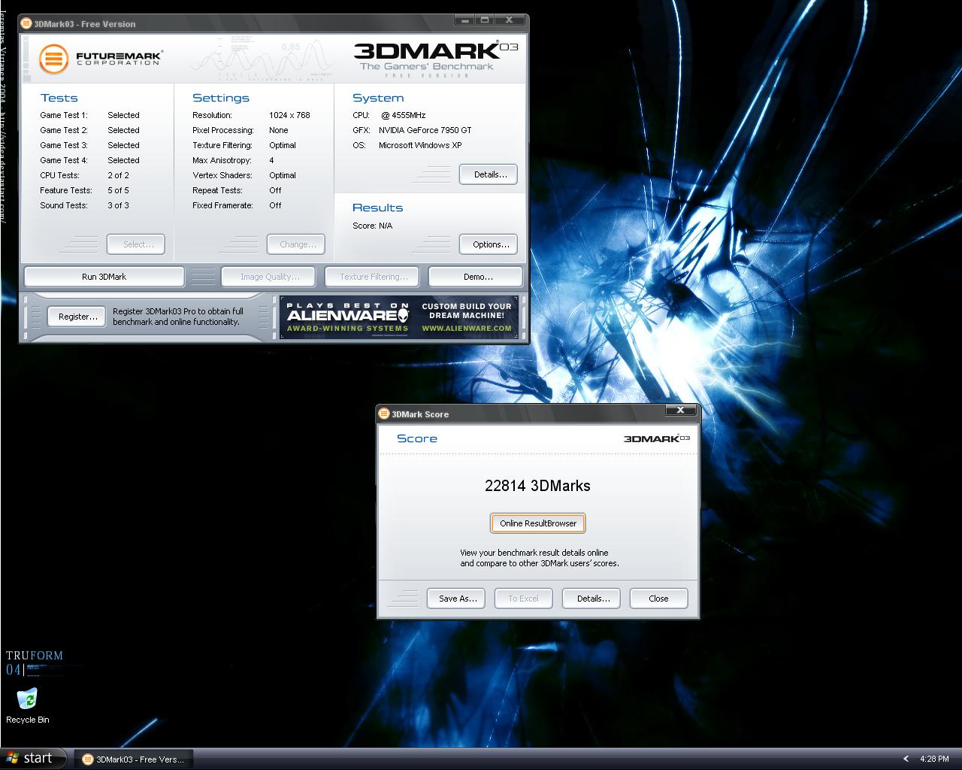The height and width of the screenshot is (770, 962).
Task: Click the Settings section heading
Action: point(220,98)
